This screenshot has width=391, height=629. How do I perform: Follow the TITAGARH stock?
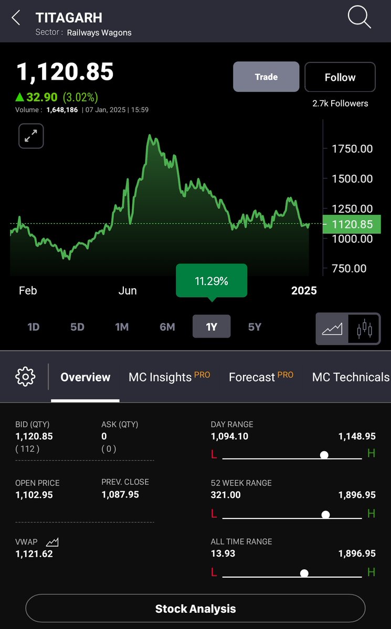pyautogui.click(x=340, y=77)
